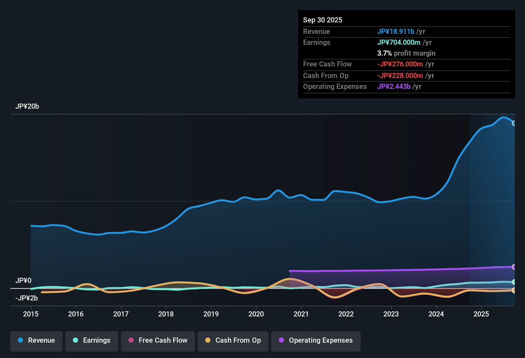Click the teal Earnings legend dot
525x358 pixels.
click(x=76, y=340)
